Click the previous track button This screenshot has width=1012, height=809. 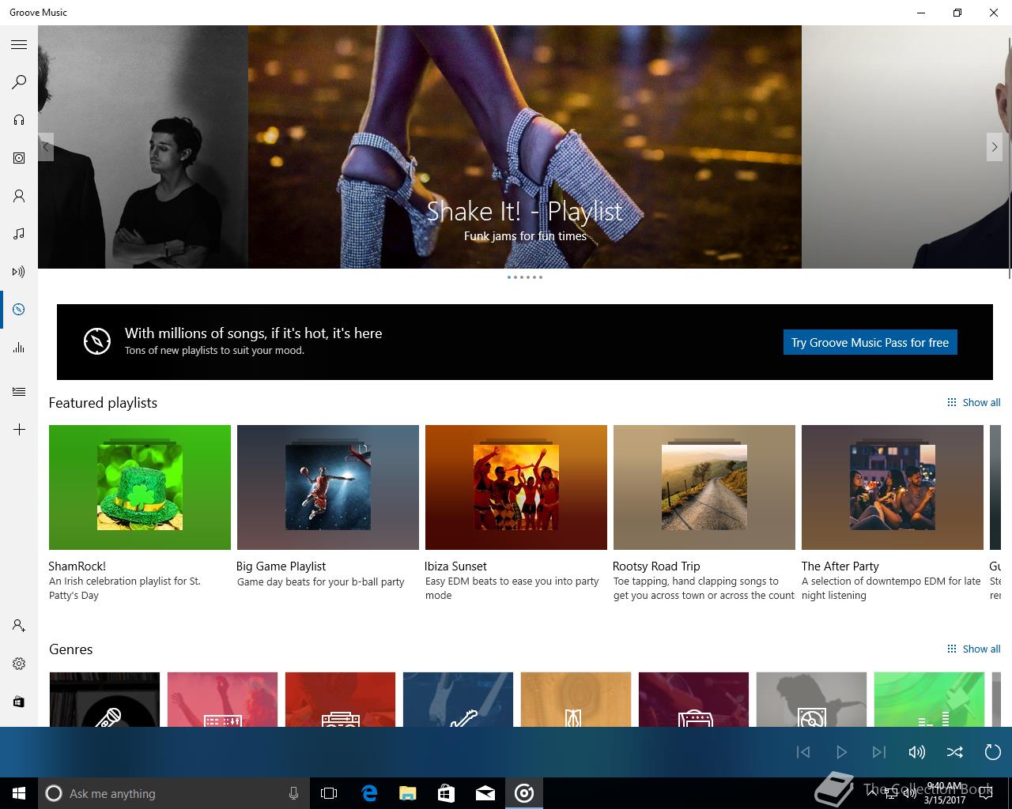(x=803, y=752)
